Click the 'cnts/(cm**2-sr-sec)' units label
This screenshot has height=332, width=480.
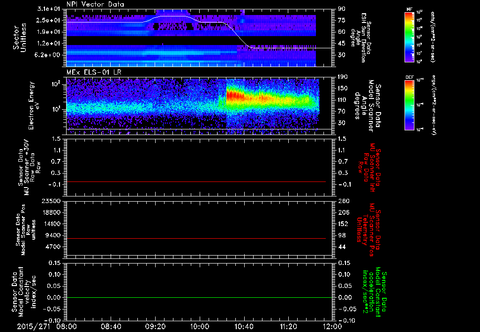click(433, 37)
